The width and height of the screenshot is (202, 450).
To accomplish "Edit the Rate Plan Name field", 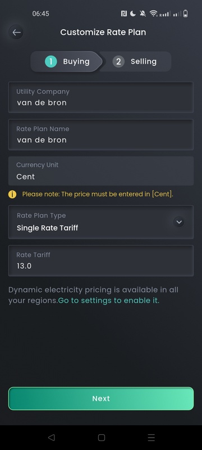I will 101,134.
